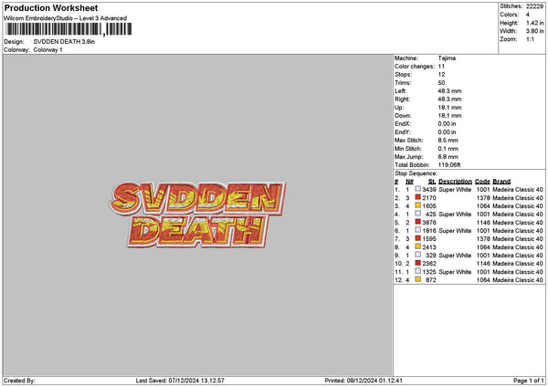This screenshot has height=387, width=548.
Task: Click the EndY: label
Action: click(x=403, y=132)
